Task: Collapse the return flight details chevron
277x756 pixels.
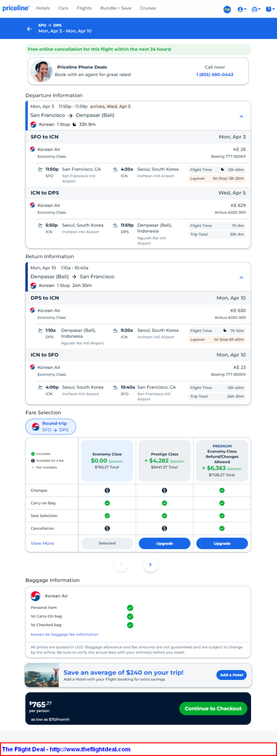Action: point(241,278)
